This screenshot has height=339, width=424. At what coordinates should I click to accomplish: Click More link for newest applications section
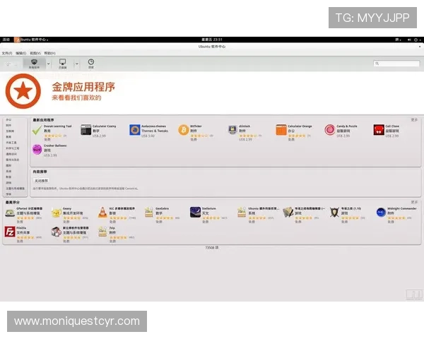click(414, 120)
